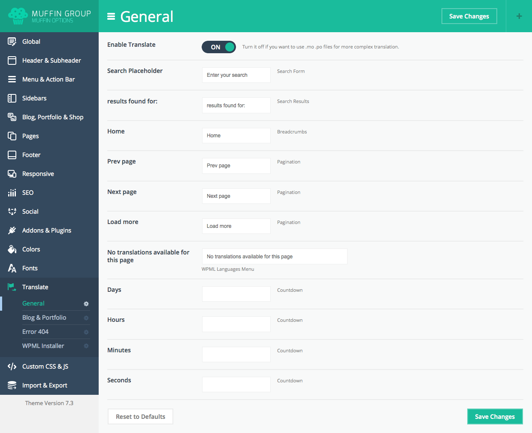532x433 pixels.
Task: Toggle the hamburger menu beside General title
Action: tap(111, 17)
